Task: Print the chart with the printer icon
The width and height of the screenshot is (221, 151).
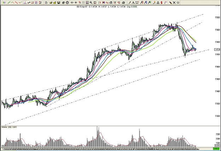Action: coord(123,2)
